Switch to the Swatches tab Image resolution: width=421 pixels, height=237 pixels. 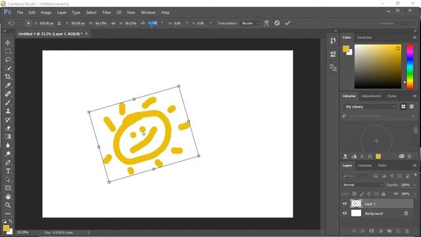pyautogui.click(x=364, y=38)
